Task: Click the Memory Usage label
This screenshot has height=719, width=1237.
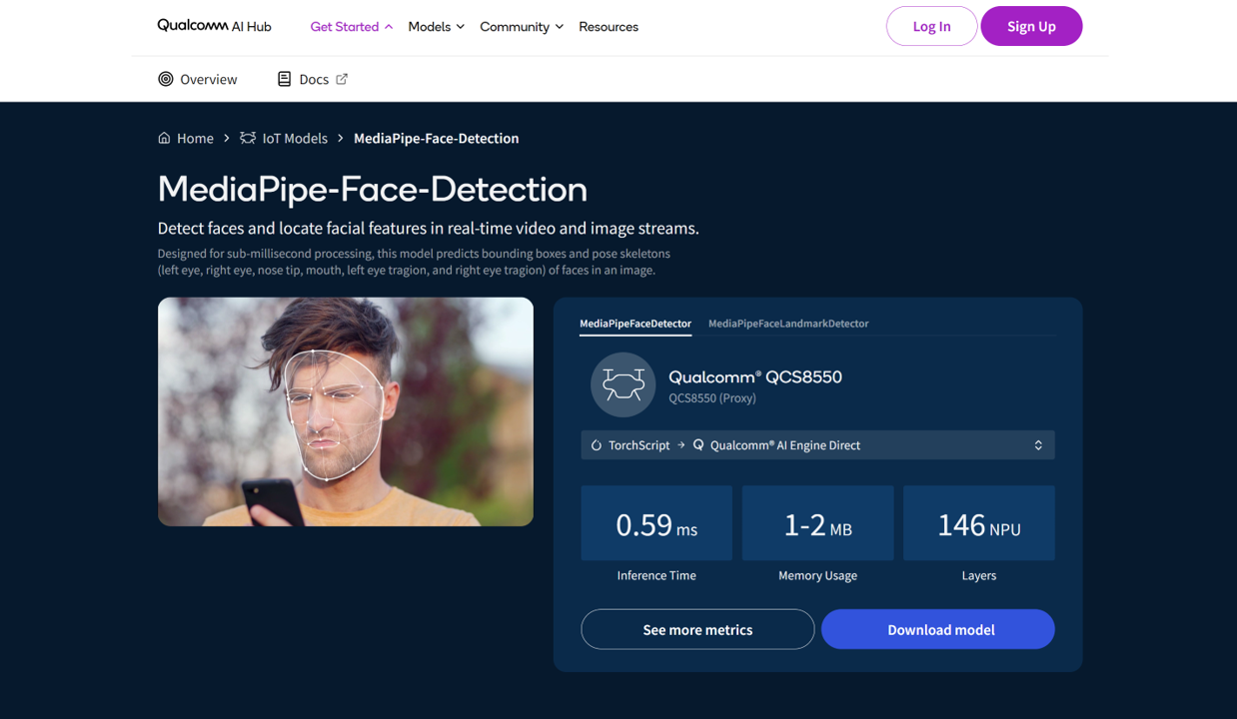Action: pyautogui.click(x=817, y=575)
